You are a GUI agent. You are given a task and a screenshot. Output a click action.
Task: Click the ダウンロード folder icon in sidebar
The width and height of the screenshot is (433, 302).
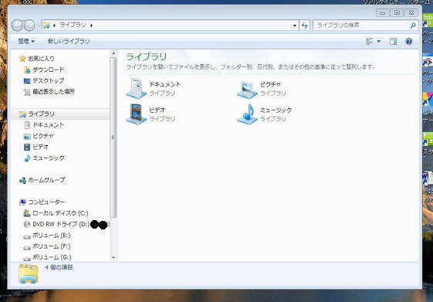(27, 70)
